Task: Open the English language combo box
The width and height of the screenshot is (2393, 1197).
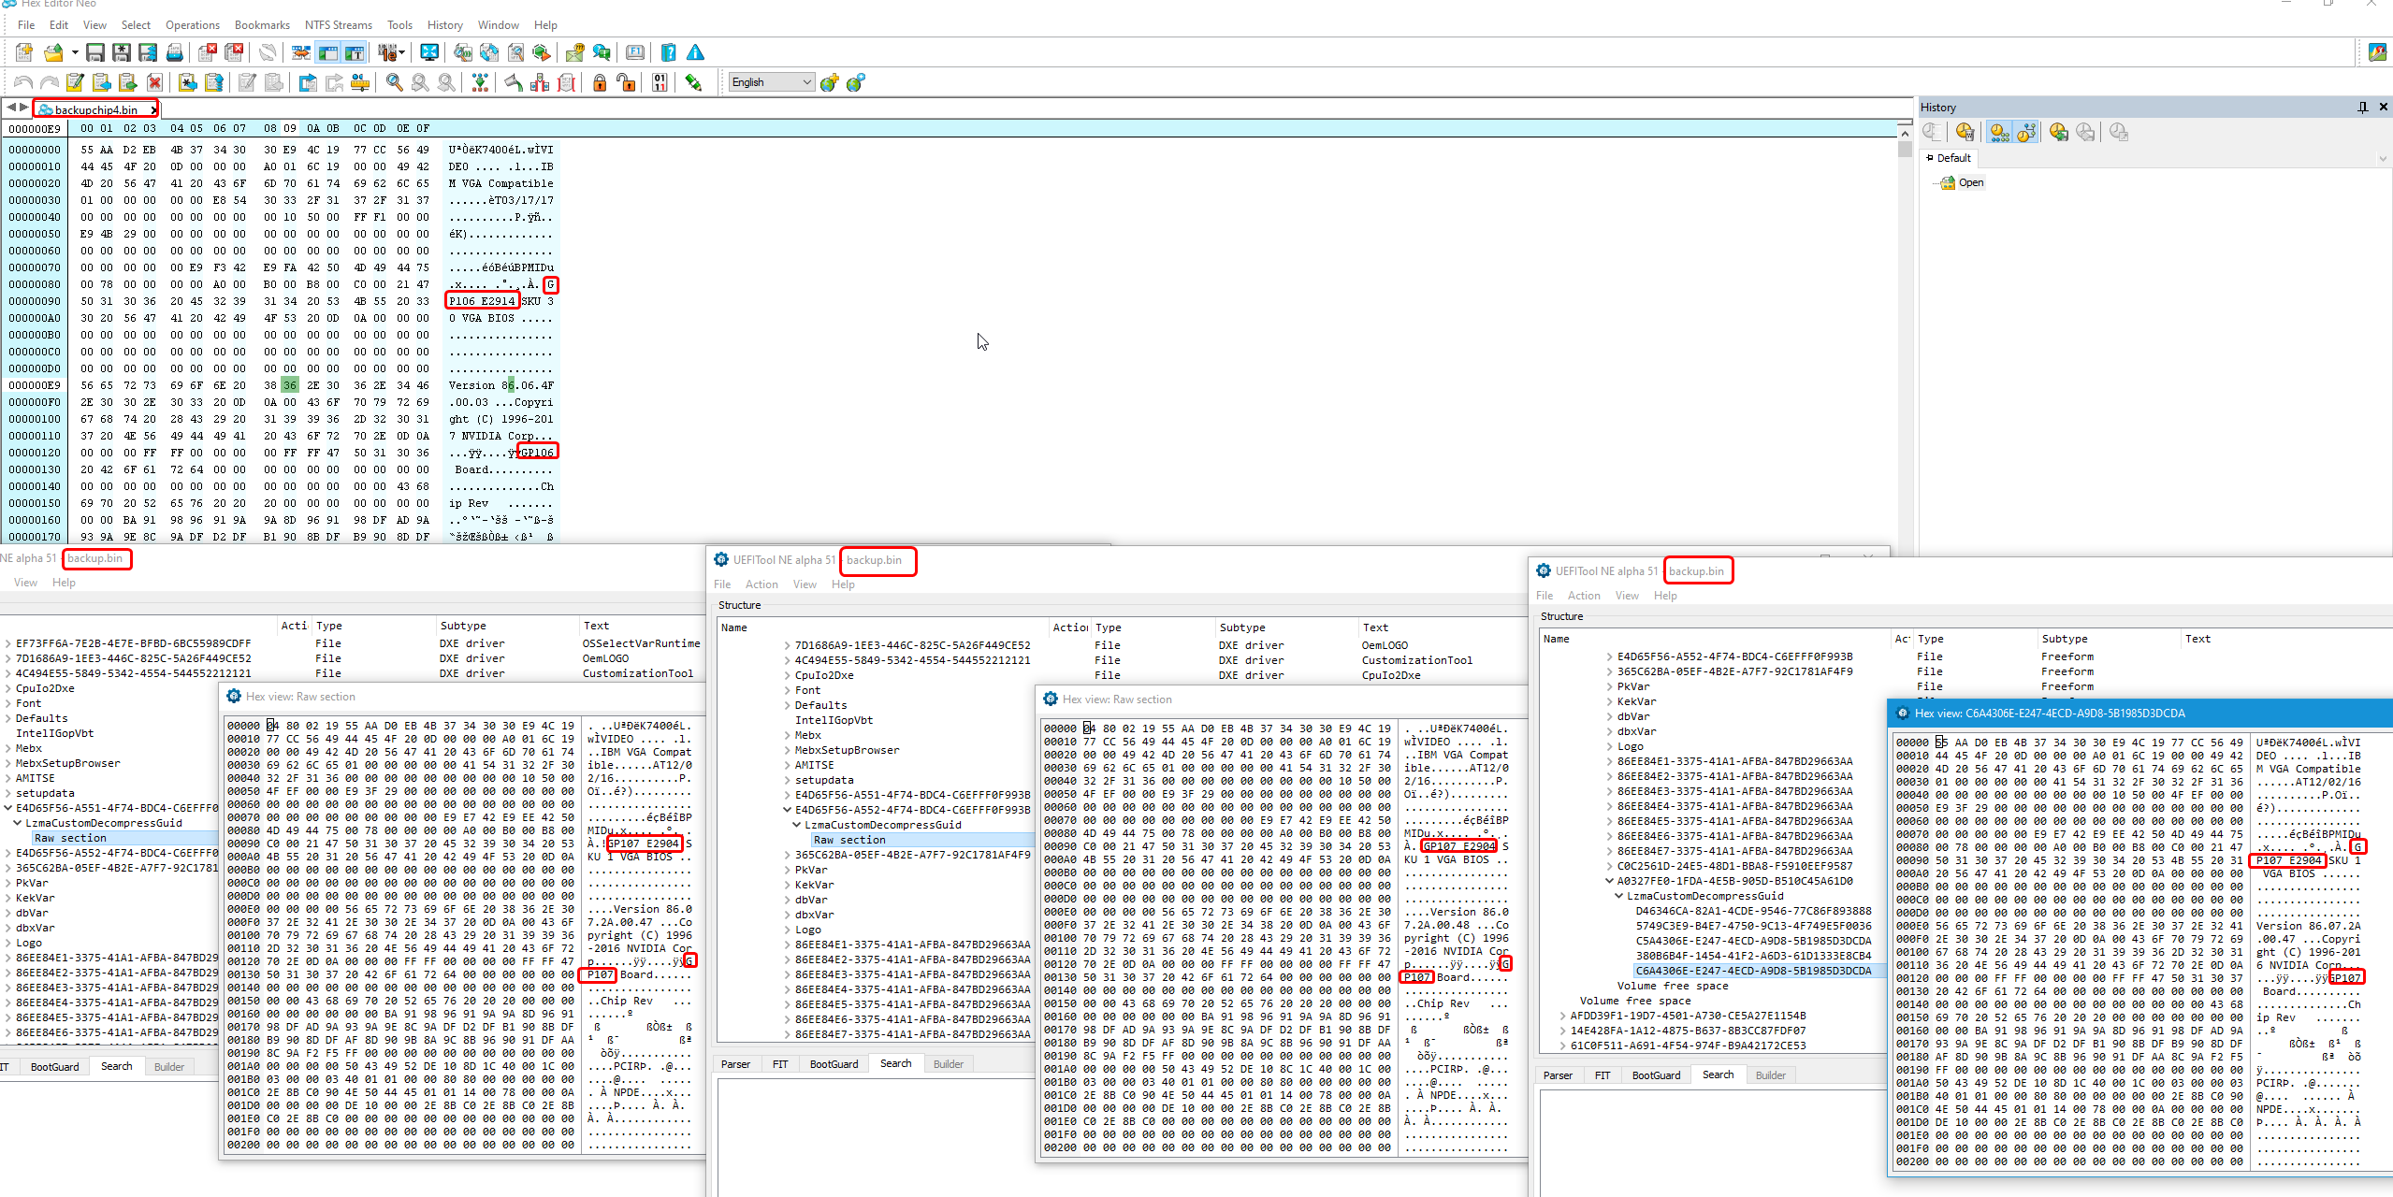Action: click(772, 82)
